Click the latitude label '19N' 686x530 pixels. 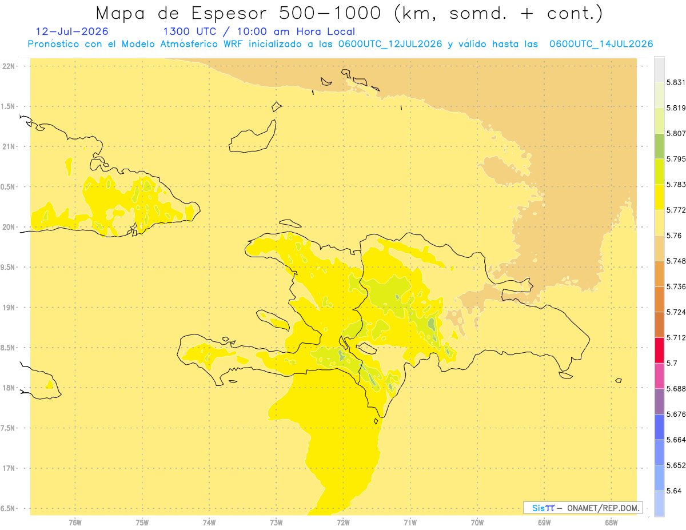point(9,307)
